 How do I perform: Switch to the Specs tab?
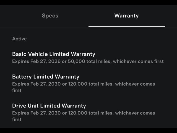click(50, 16)
